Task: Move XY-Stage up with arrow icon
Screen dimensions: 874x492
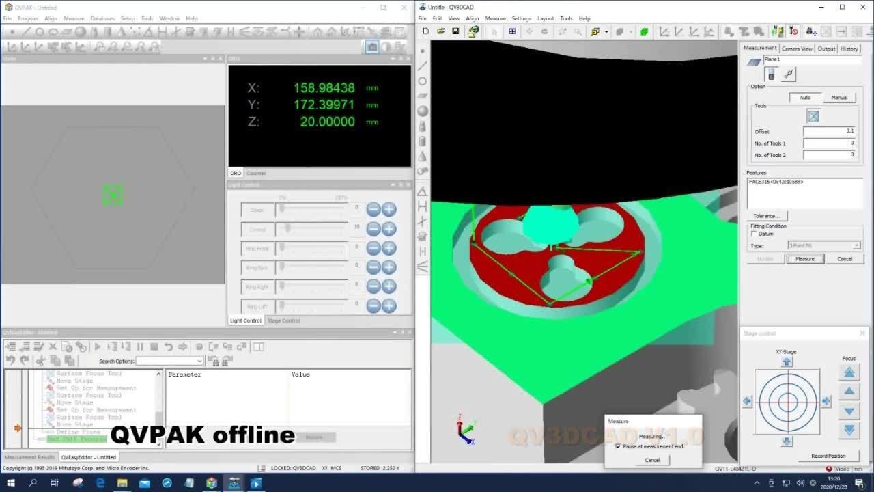Action: [x=787, y=361]
